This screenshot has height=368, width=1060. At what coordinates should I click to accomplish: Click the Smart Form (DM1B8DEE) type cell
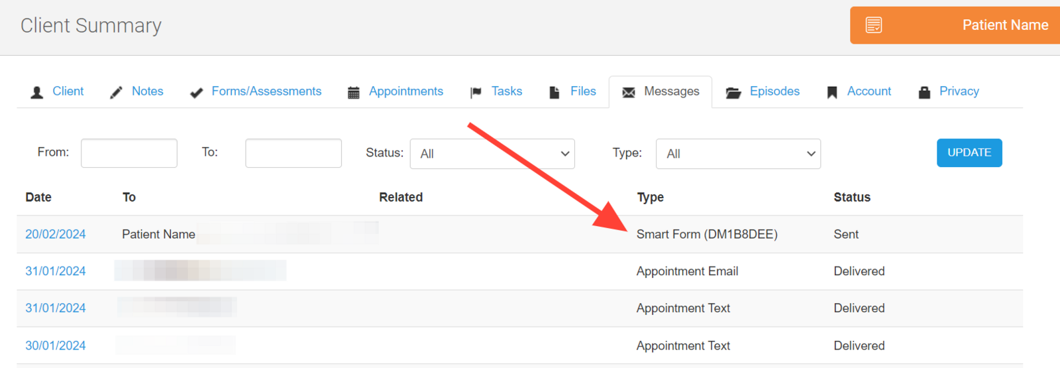point(707,234)
